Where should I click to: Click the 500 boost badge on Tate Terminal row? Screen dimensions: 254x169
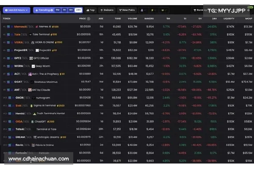tap(54, 35)
